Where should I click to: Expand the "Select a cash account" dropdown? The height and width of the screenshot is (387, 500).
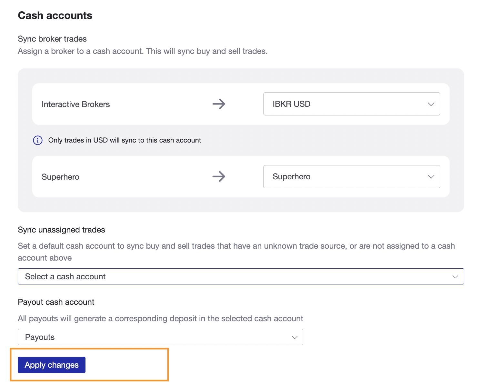tap(240, 276)
